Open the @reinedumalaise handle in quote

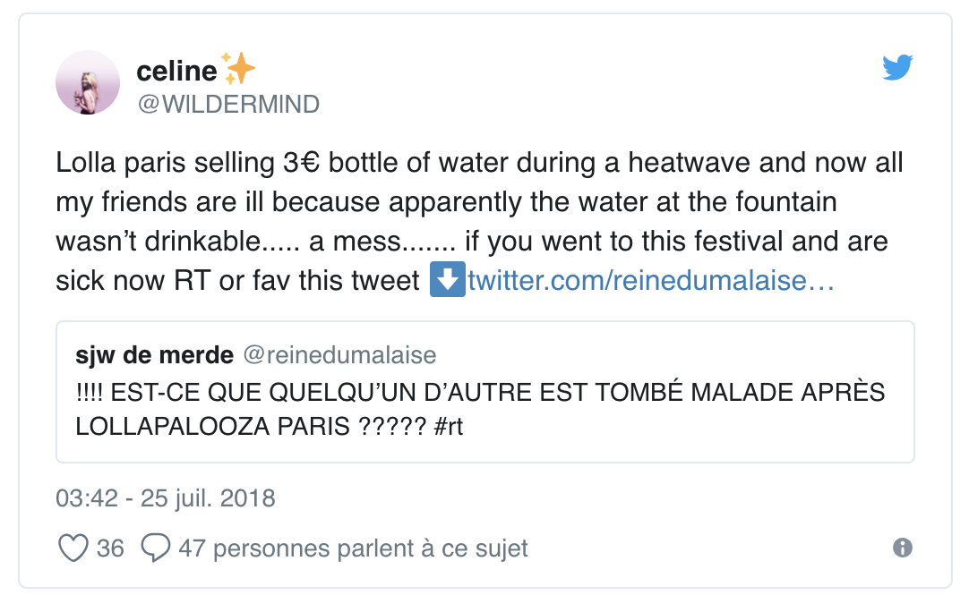click(x=340, y=355)
